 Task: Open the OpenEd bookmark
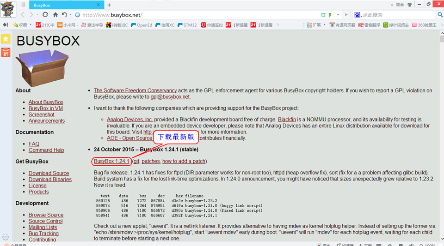(142, 25)
